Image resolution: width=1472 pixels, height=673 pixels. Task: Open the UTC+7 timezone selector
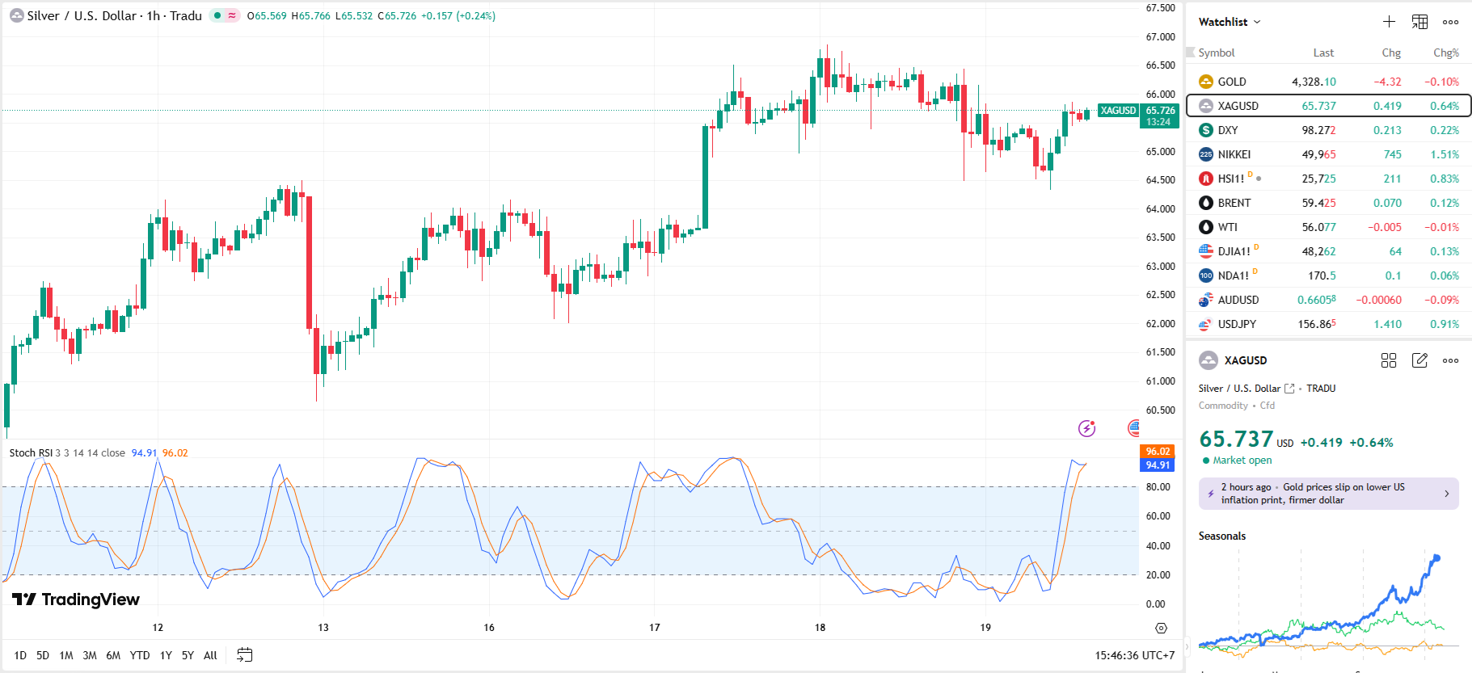(1134, 655)
